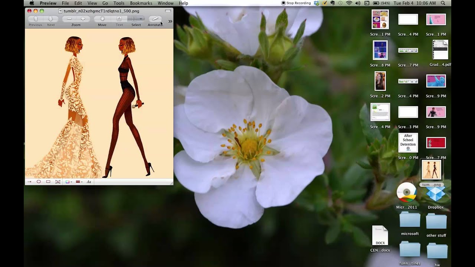Select the Dropbox desktop icon
475x267 pixels.
[436, 194]
